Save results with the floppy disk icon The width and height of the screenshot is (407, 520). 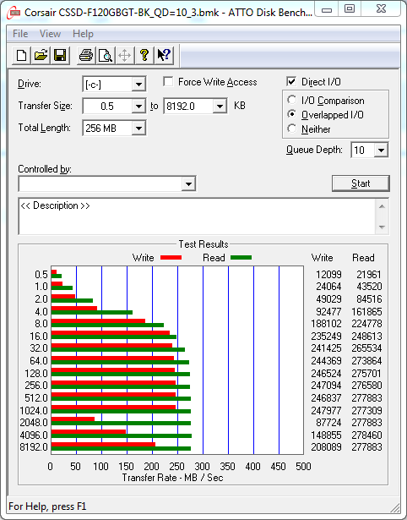(x=60, y=56)
